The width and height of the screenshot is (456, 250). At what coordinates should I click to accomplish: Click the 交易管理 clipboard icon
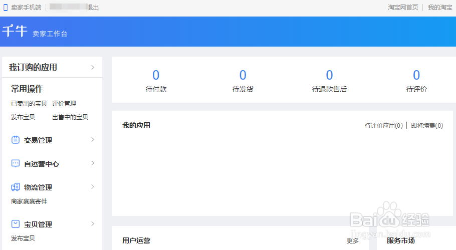(x=16, y=140)
